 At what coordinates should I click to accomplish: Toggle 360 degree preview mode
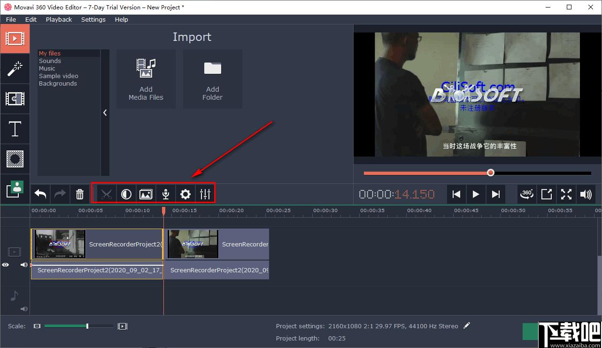click(x=527, y=194)
